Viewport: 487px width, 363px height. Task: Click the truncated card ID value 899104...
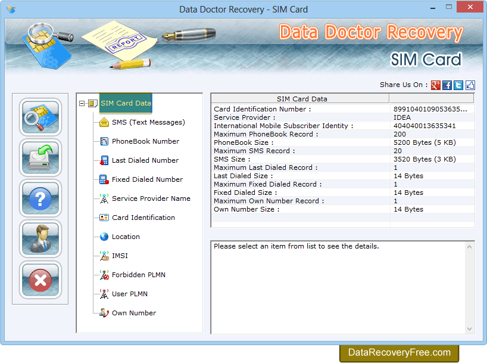430,109
